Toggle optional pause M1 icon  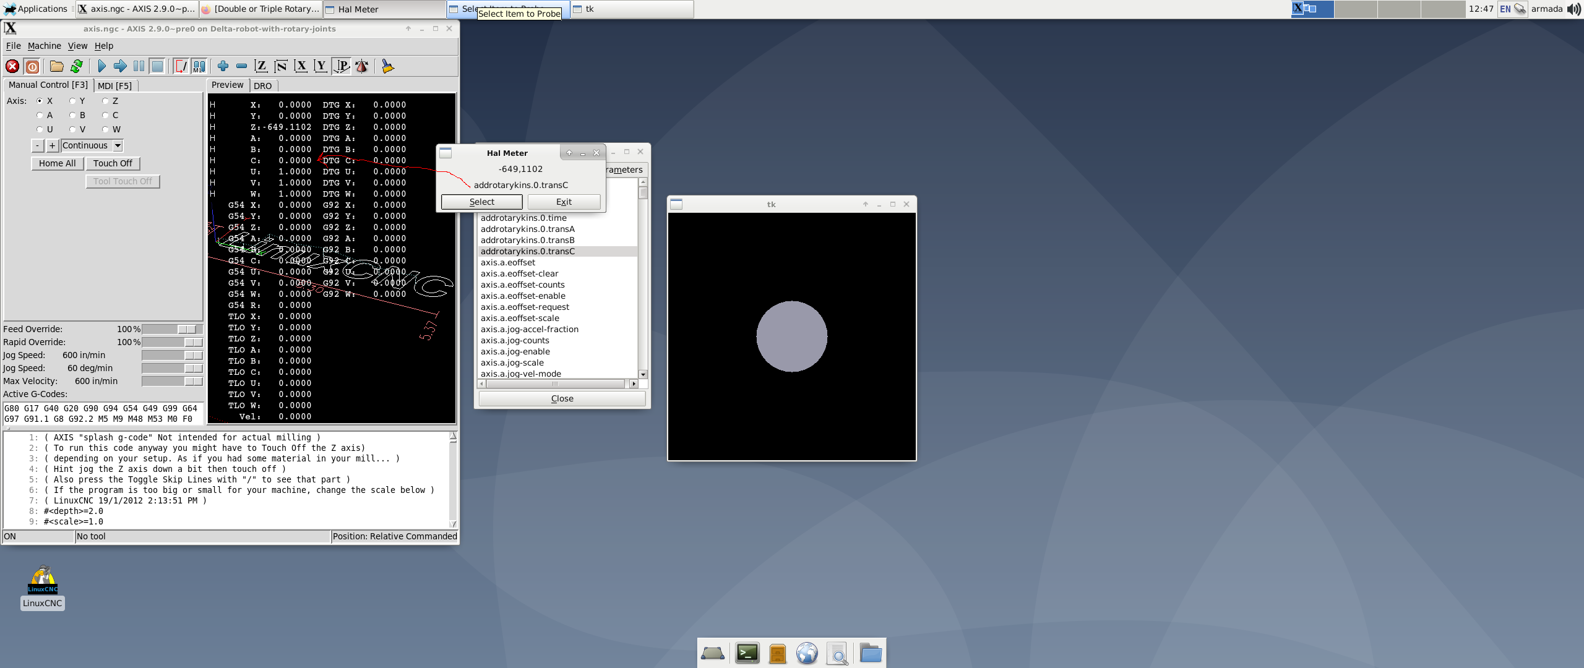(199, 66)
